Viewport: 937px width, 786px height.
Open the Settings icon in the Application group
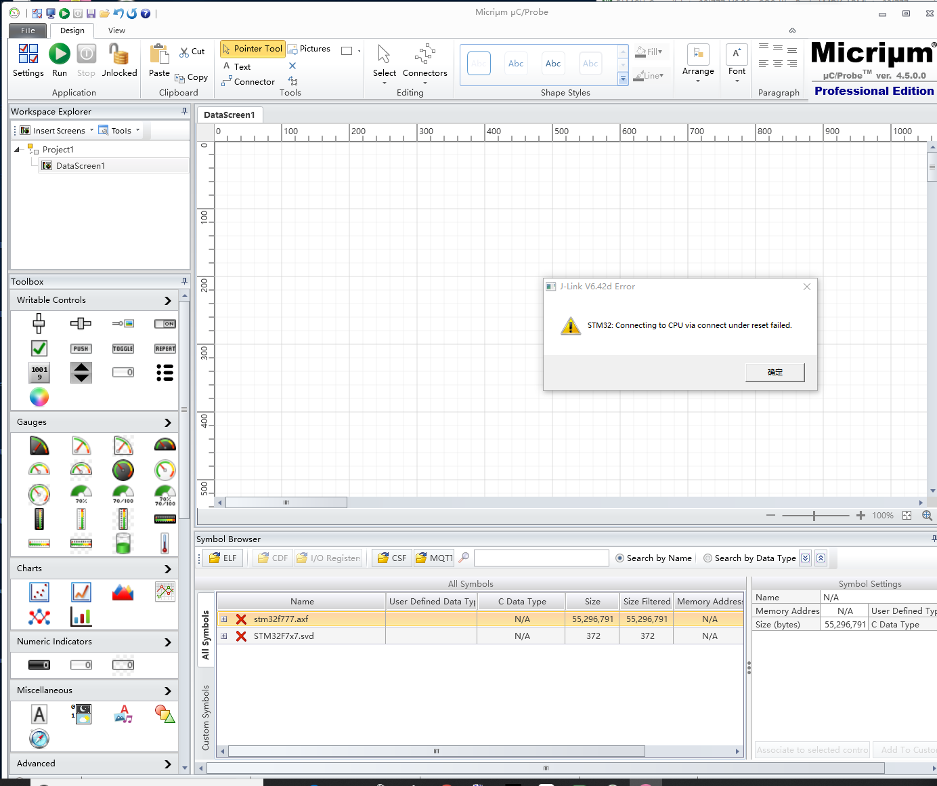point(28,60)
